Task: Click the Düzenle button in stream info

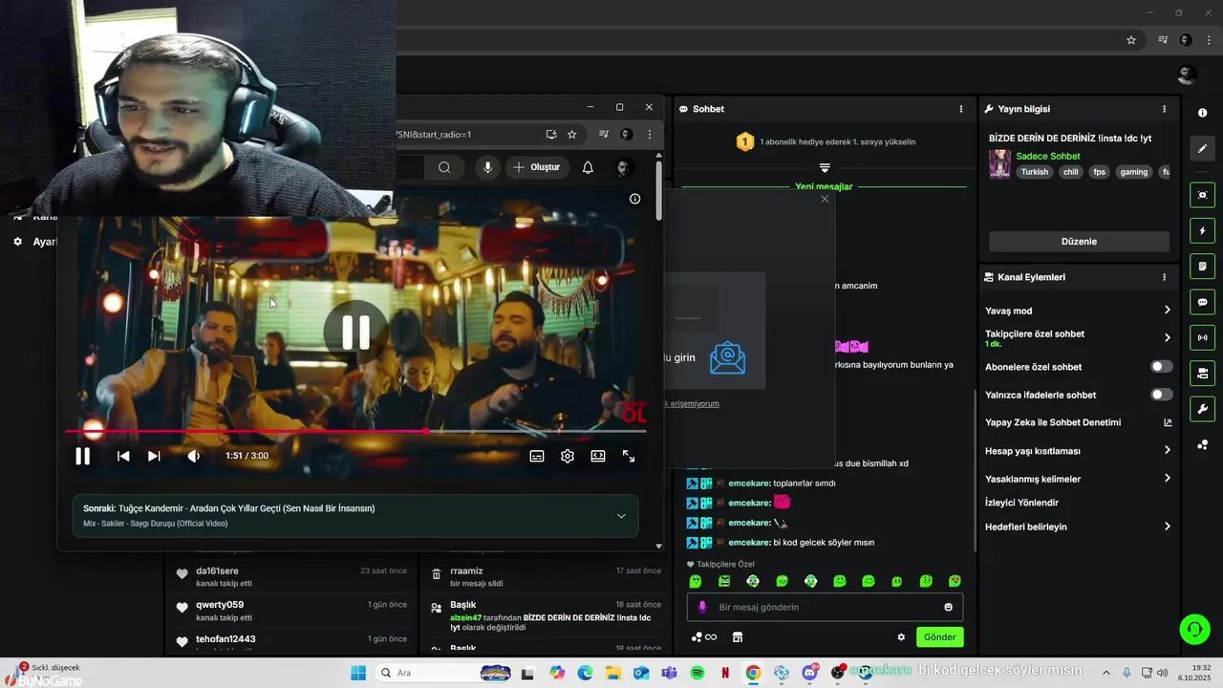Action: [1079, 242]
